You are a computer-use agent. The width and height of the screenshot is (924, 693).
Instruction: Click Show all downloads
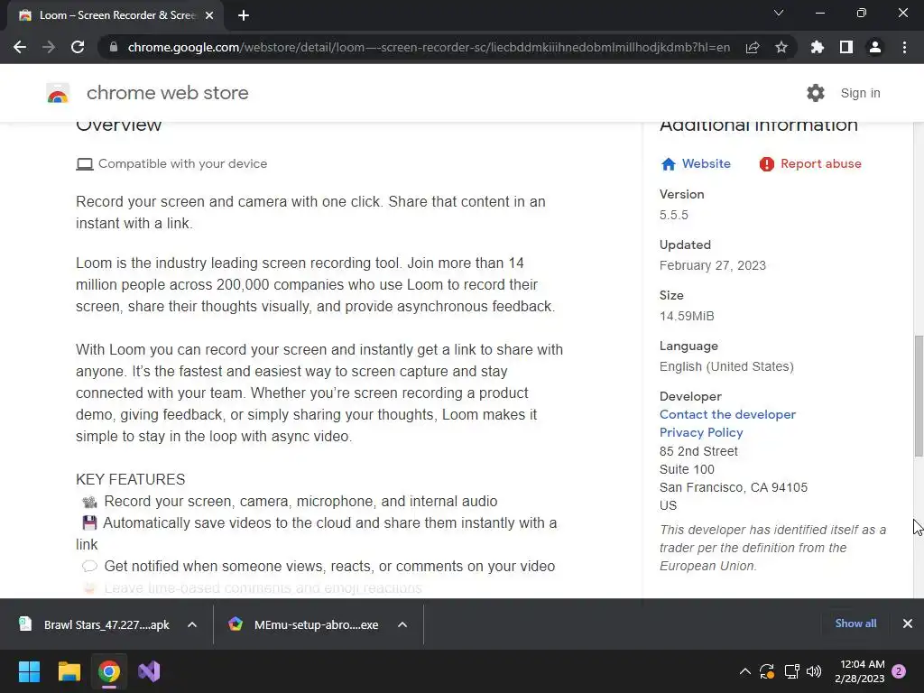point(855,624)
